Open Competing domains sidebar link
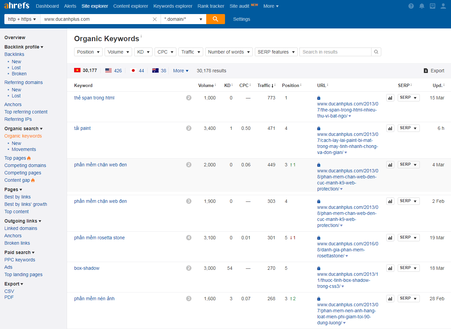Viewport: 451px width, 329px height. pos(25,165)
